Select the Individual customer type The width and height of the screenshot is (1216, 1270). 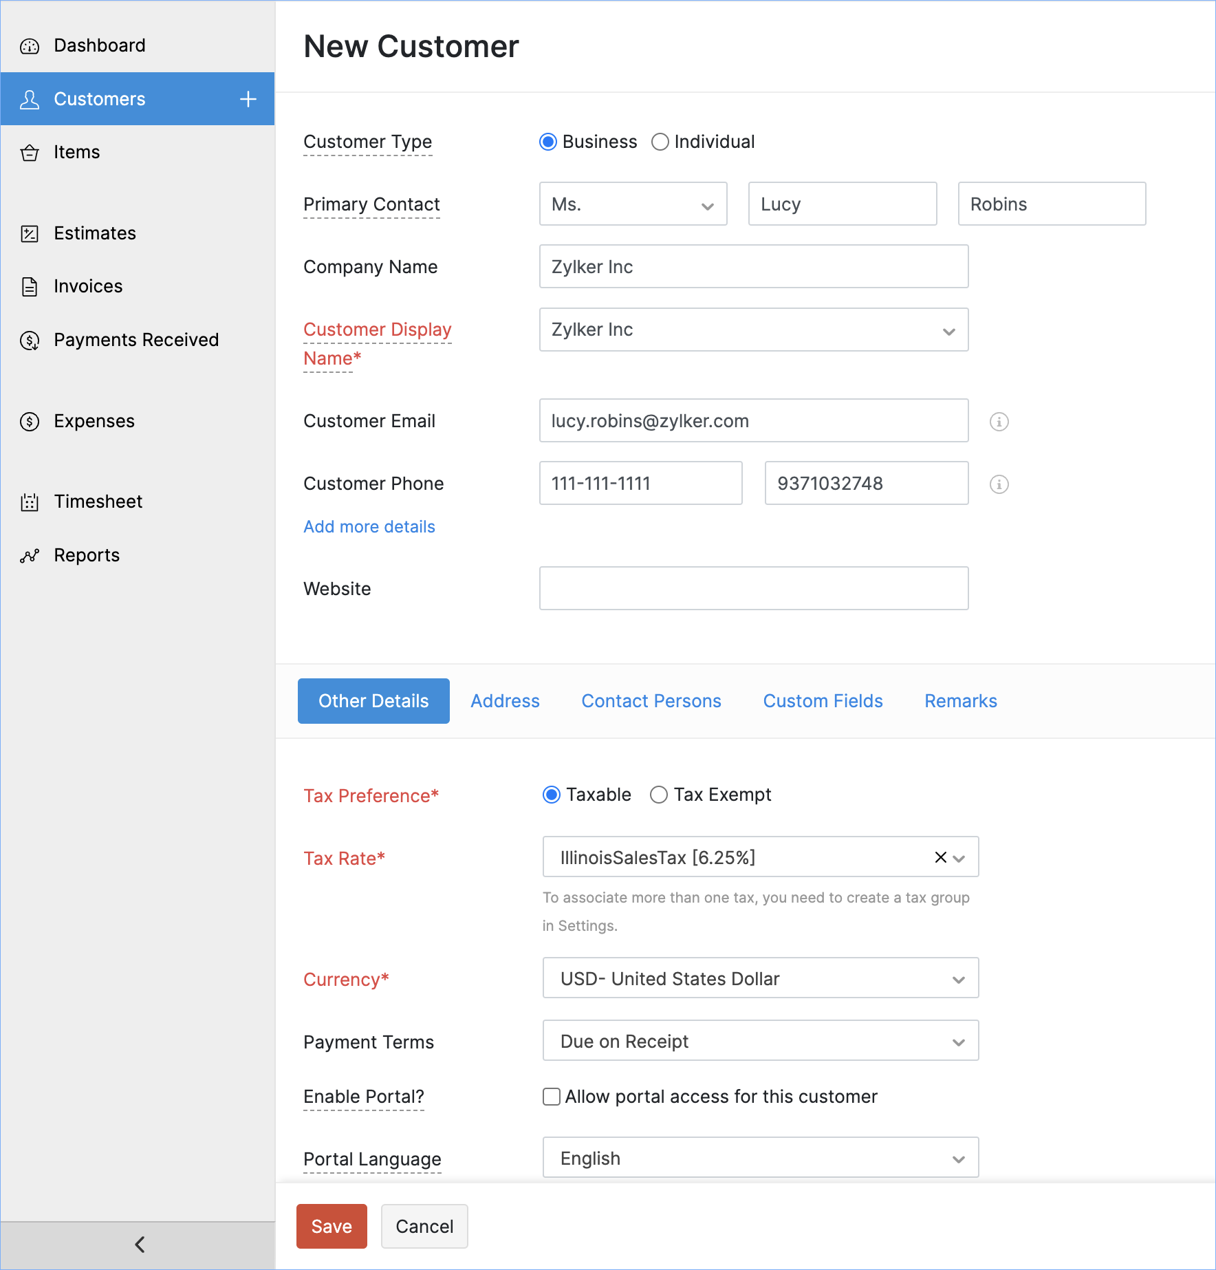(x=660, y=142)
